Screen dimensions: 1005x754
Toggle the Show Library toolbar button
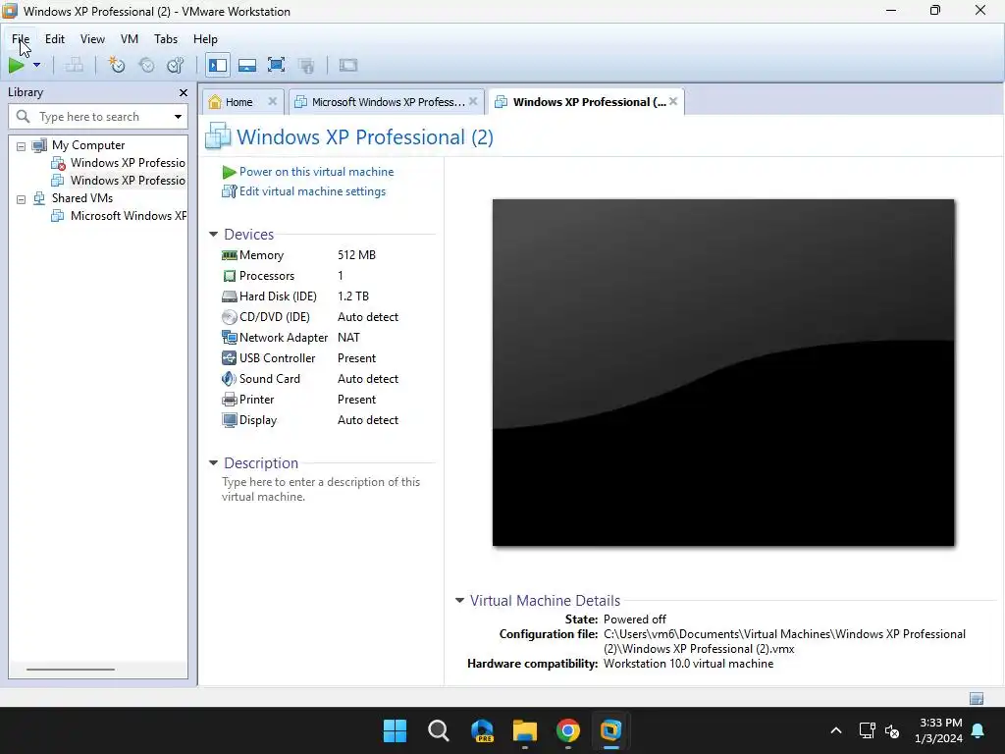(x=218, y=65)
